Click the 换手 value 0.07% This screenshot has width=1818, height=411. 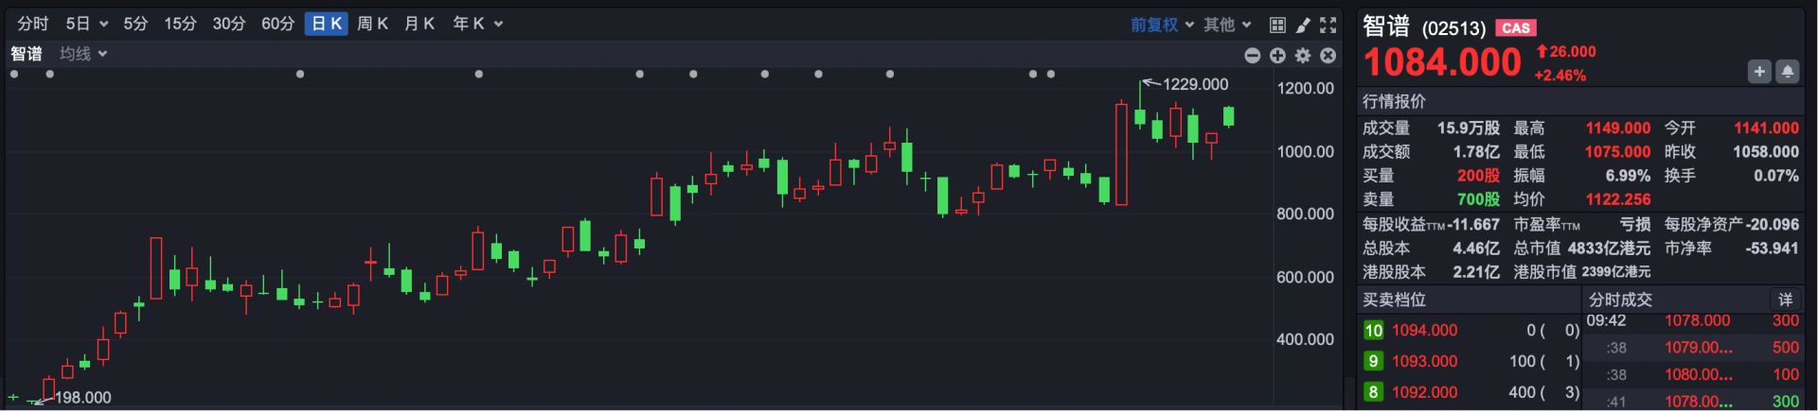pyautogui.click(x=1776, y=176)
